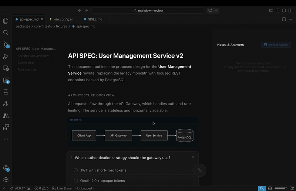Click cloud sync icon in status bar
Image resolution: width=296 pixels, height=191 pixels.
[29, 188]
